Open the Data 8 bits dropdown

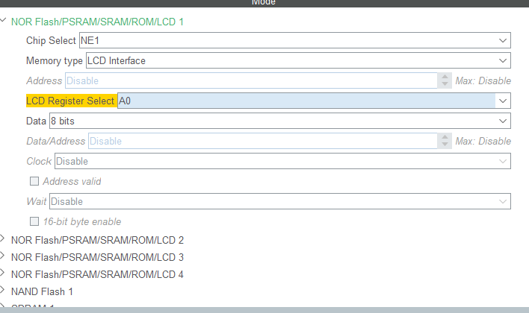tap(503, 121)
